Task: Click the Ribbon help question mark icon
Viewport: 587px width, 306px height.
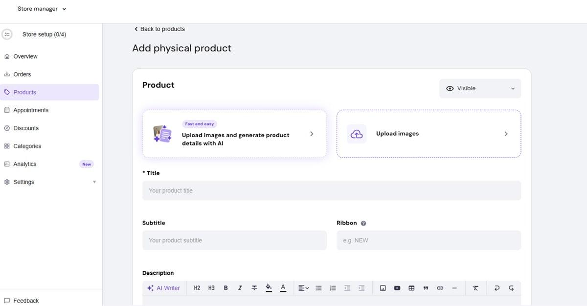Action: point(363,223)
